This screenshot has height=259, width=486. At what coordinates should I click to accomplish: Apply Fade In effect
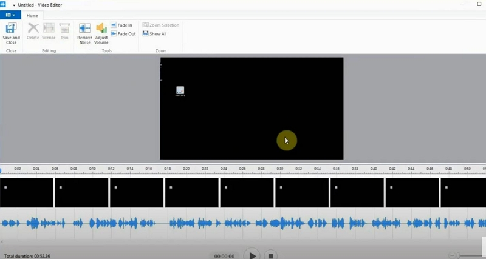tap(122, 25)
